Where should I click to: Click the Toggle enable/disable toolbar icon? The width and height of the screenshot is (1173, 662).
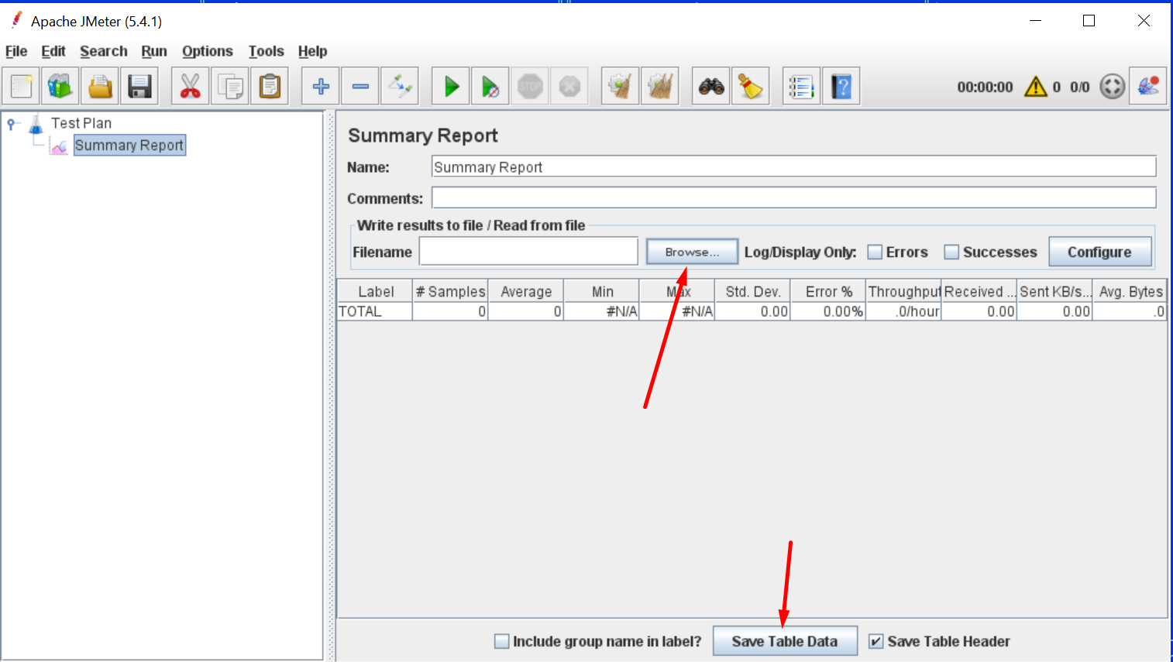point(400,86)
